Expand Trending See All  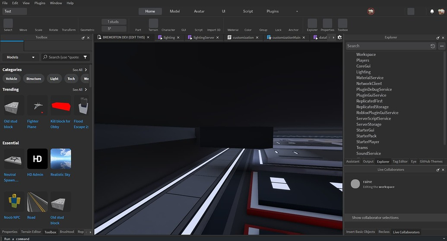pos(79,89)
